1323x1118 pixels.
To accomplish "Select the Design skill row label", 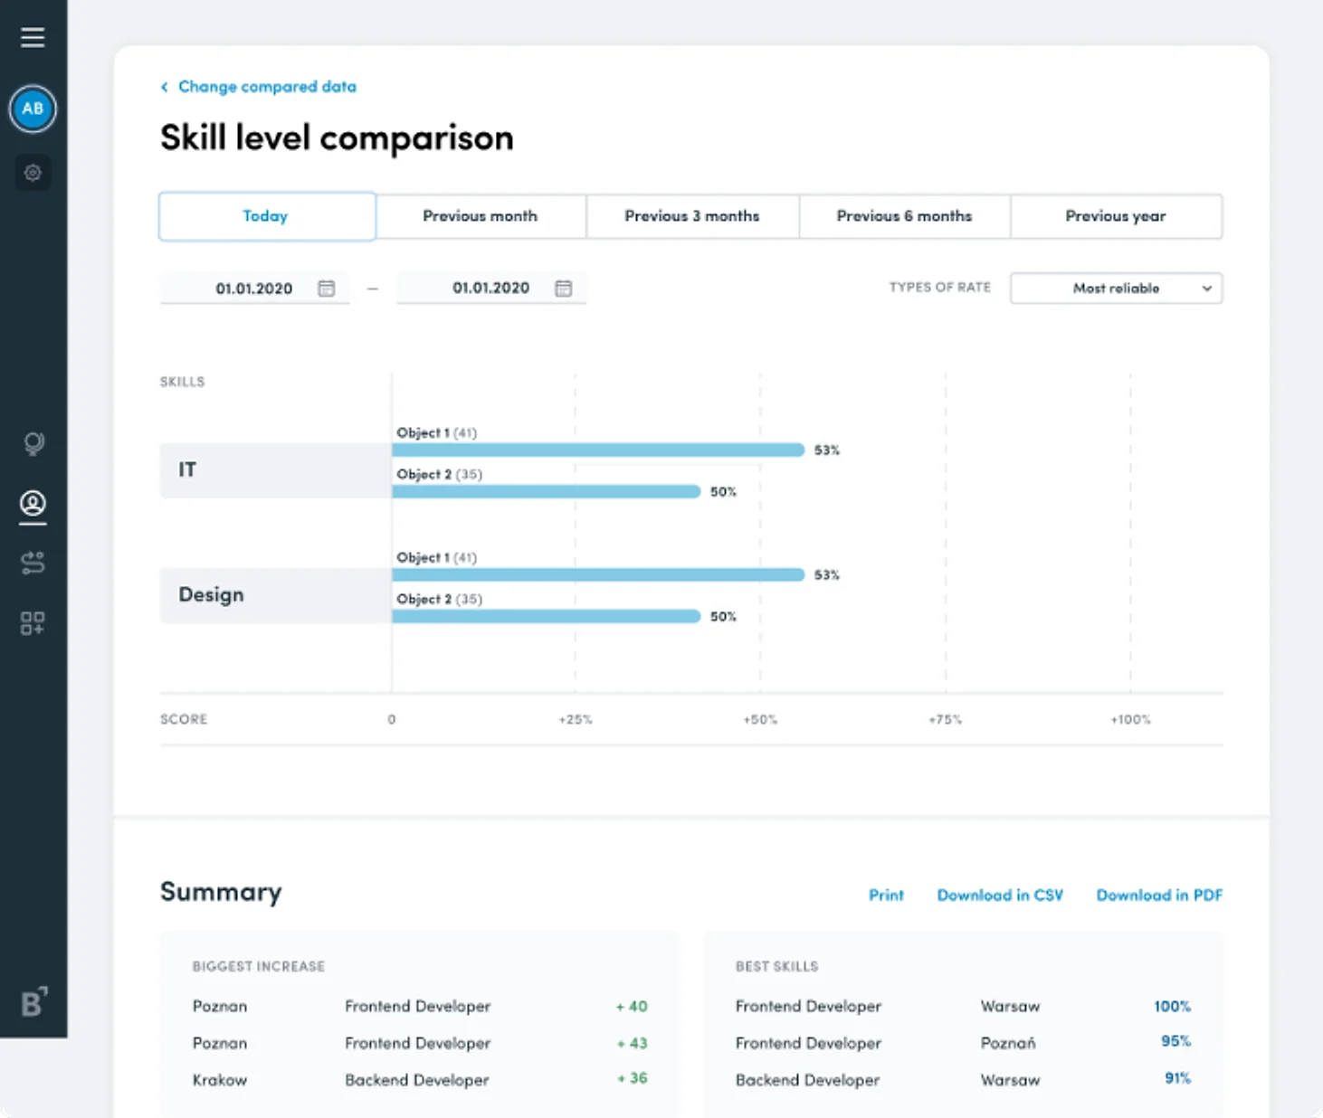I will click(275, 595).
